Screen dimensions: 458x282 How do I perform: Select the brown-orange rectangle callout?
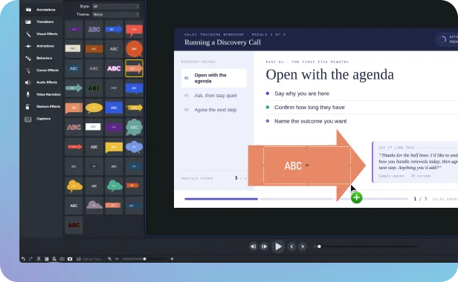coord(94,49)
